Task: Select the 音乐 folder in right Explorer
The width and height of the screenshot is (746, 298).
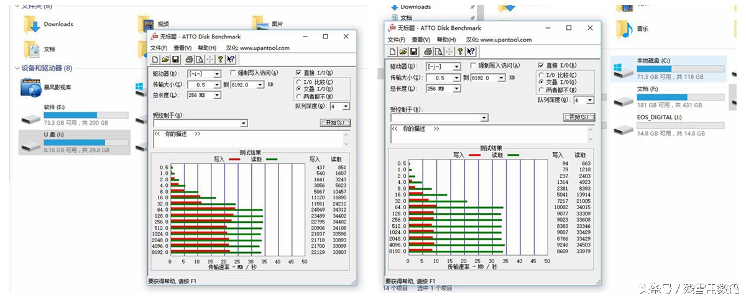Action: point(633,29)
